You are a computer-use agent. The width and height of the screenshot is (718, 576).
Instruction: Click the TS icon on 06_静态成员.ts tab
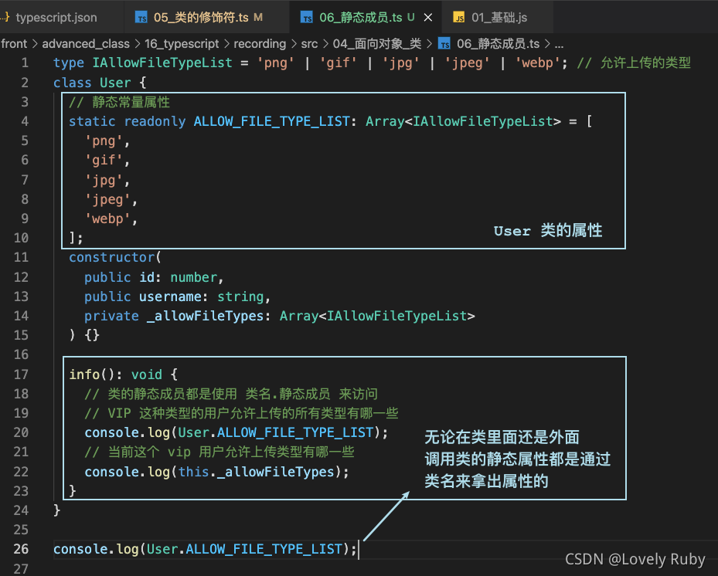(306, 18)
